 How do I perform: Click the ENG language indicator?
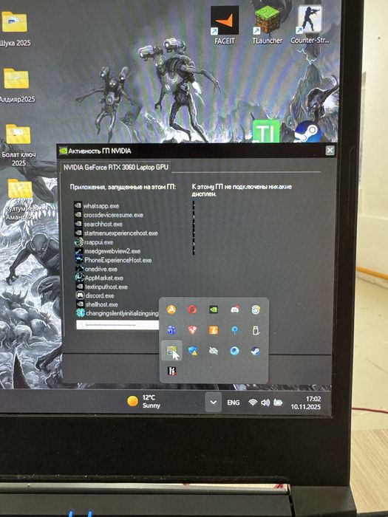pos(234,403)
